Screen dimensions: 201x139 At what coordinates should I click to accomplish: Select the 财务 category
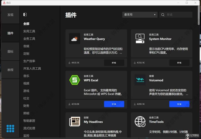click(x=26, y=106)
